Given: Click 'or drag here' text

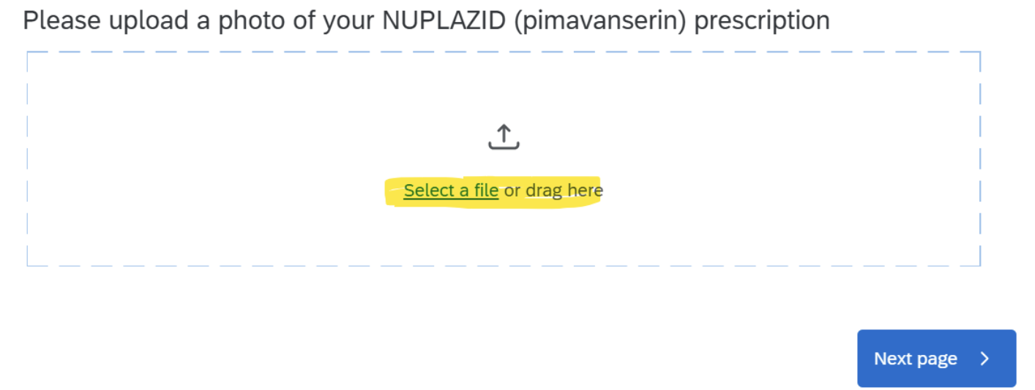Looking at the screenshot, I should pos(553,191).
